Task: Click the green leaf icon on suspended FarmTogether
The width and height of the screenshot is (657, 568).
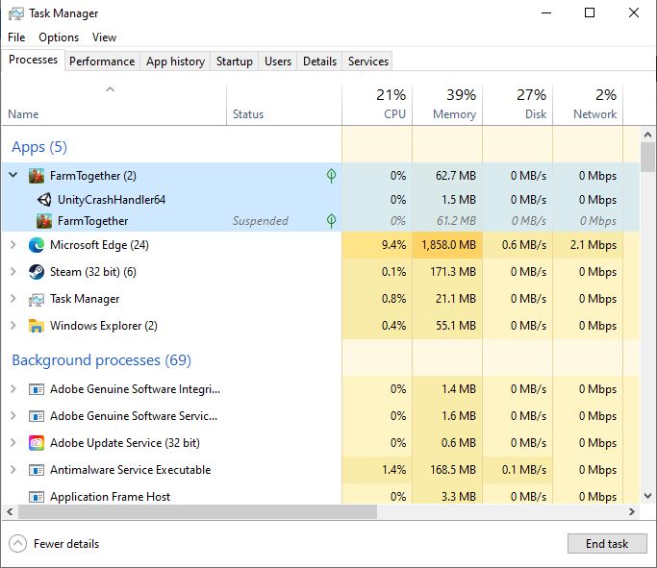Action: click(331, 221)
